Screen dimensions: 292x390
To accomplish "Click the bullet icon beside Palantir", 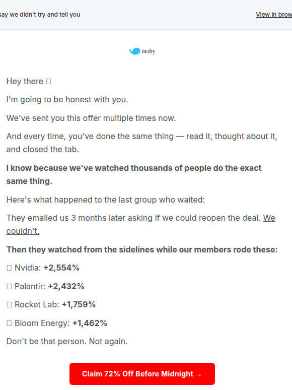I will pos(9,287).
